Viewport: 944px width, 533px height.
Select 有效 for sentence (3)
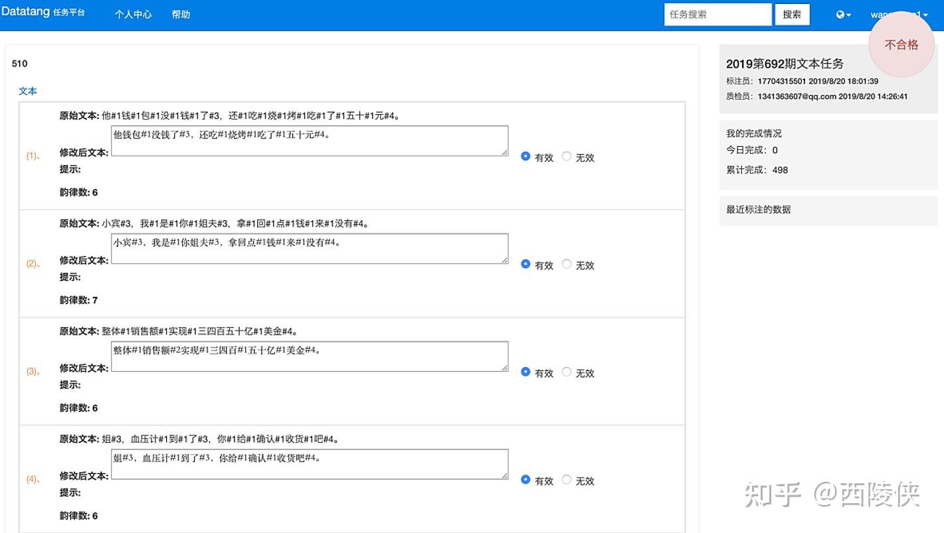(526, 372)
